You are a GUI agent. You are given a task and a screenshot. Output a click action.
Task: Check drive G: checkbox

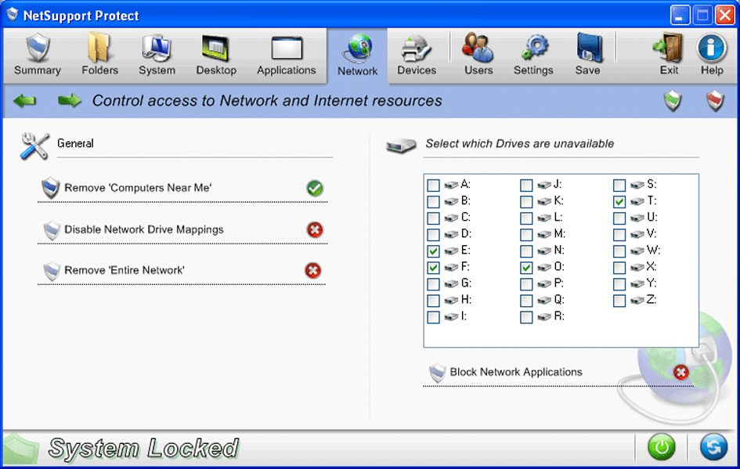[x=433, y=284]
